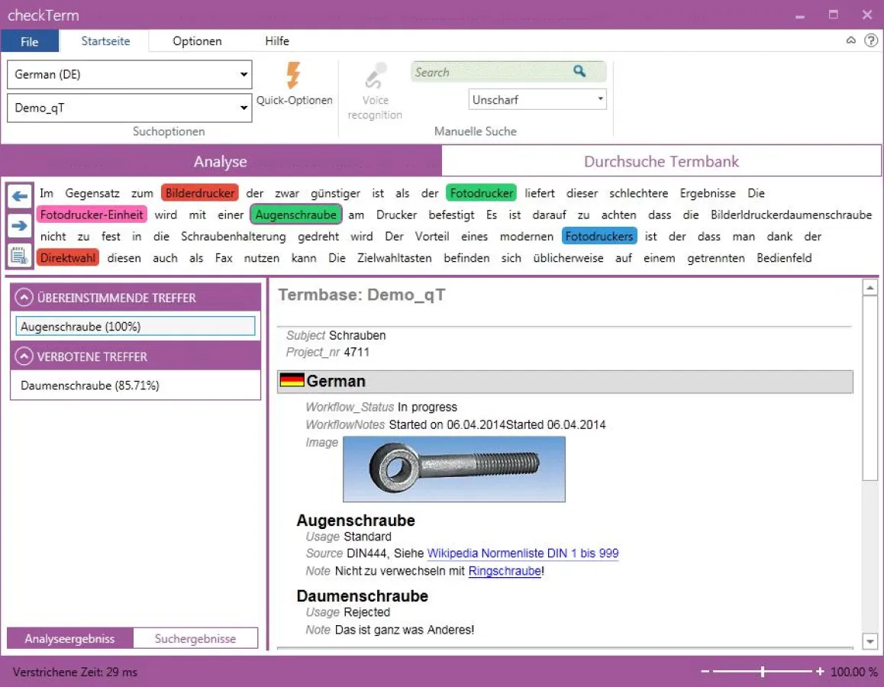Switch to Durchsuche Termbank tab
The height and width of the screenshot is (687, 884).
[661, 161]
